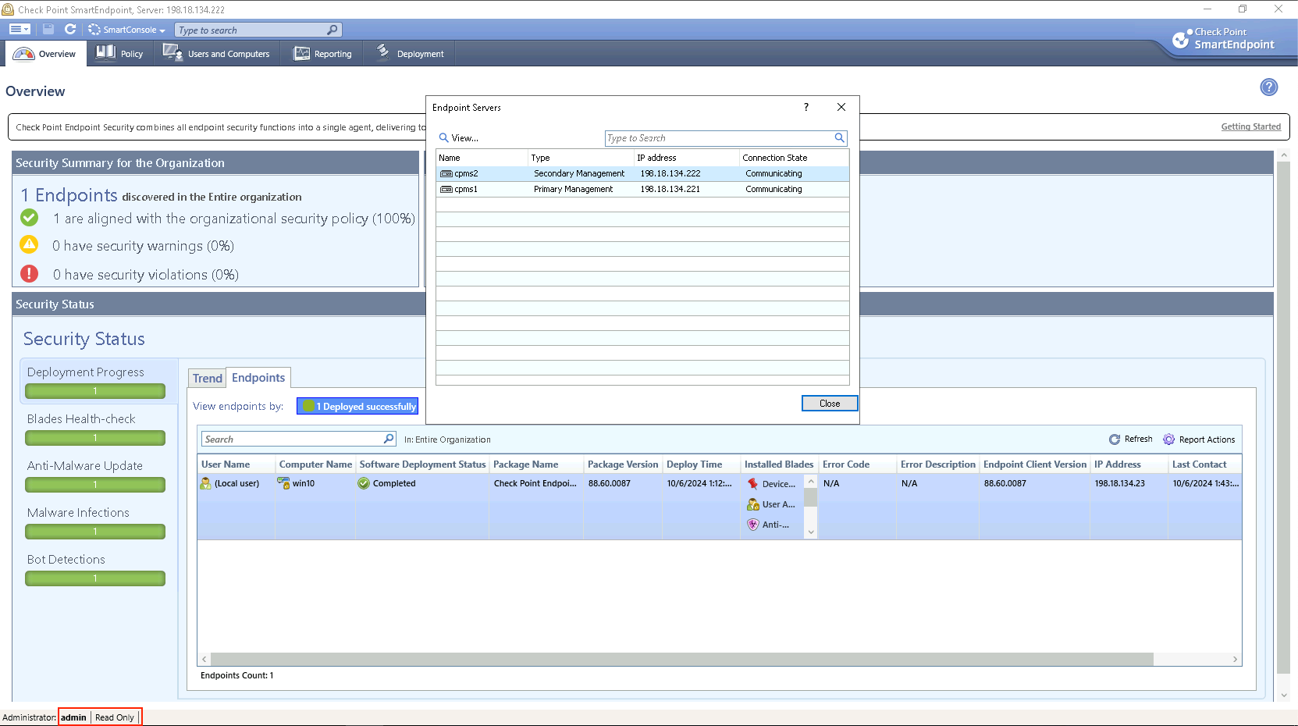
Task: Click the Report Actions gear icon
Action: [1168, 440]
